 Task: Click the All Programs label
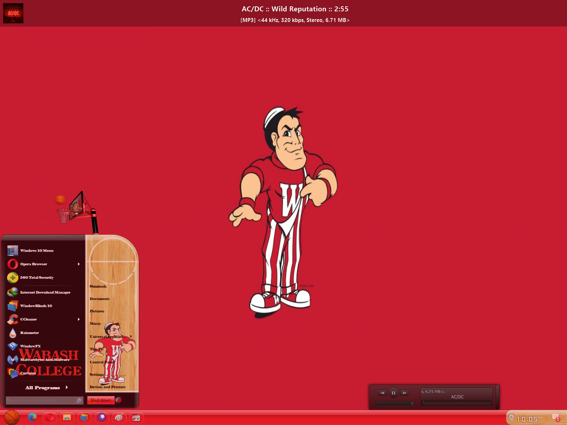pos(43,387)
